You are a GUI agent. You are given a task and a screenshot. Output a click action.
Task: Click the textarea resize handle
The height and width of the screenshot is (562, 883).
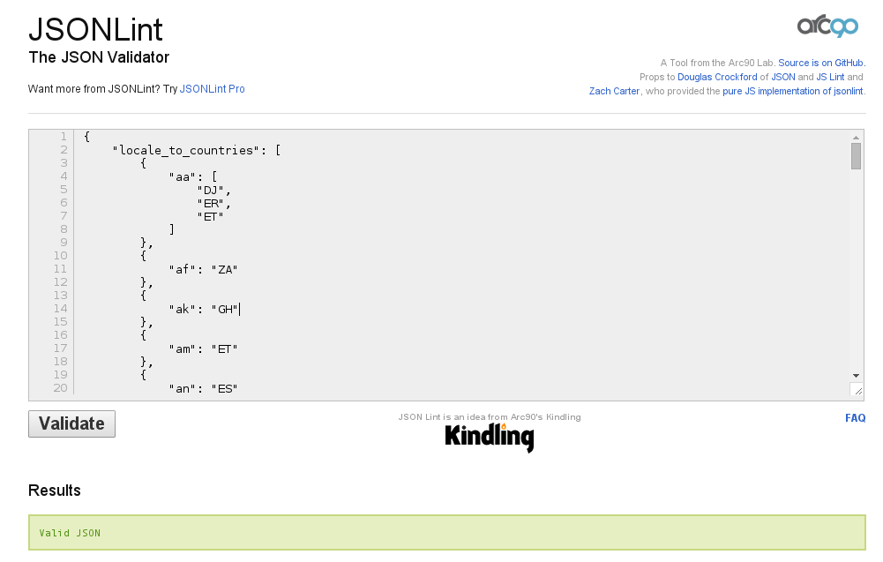[857, 390]
